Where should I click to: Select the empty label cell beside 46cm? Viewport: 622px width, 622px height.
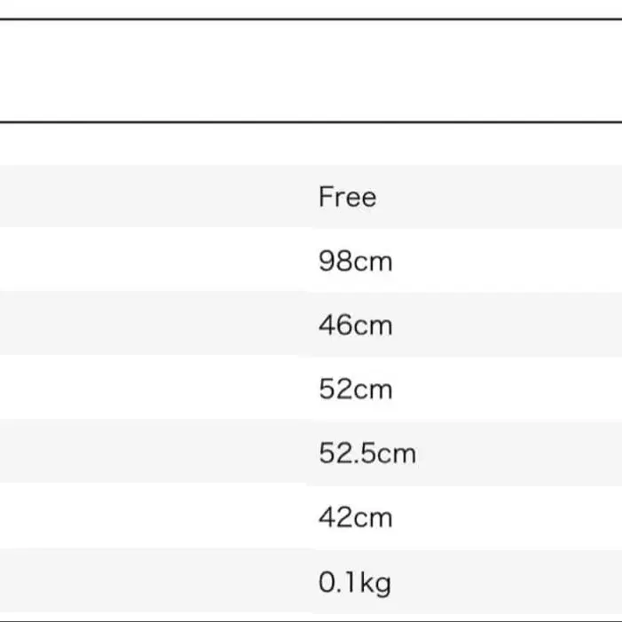click(151, 326)
